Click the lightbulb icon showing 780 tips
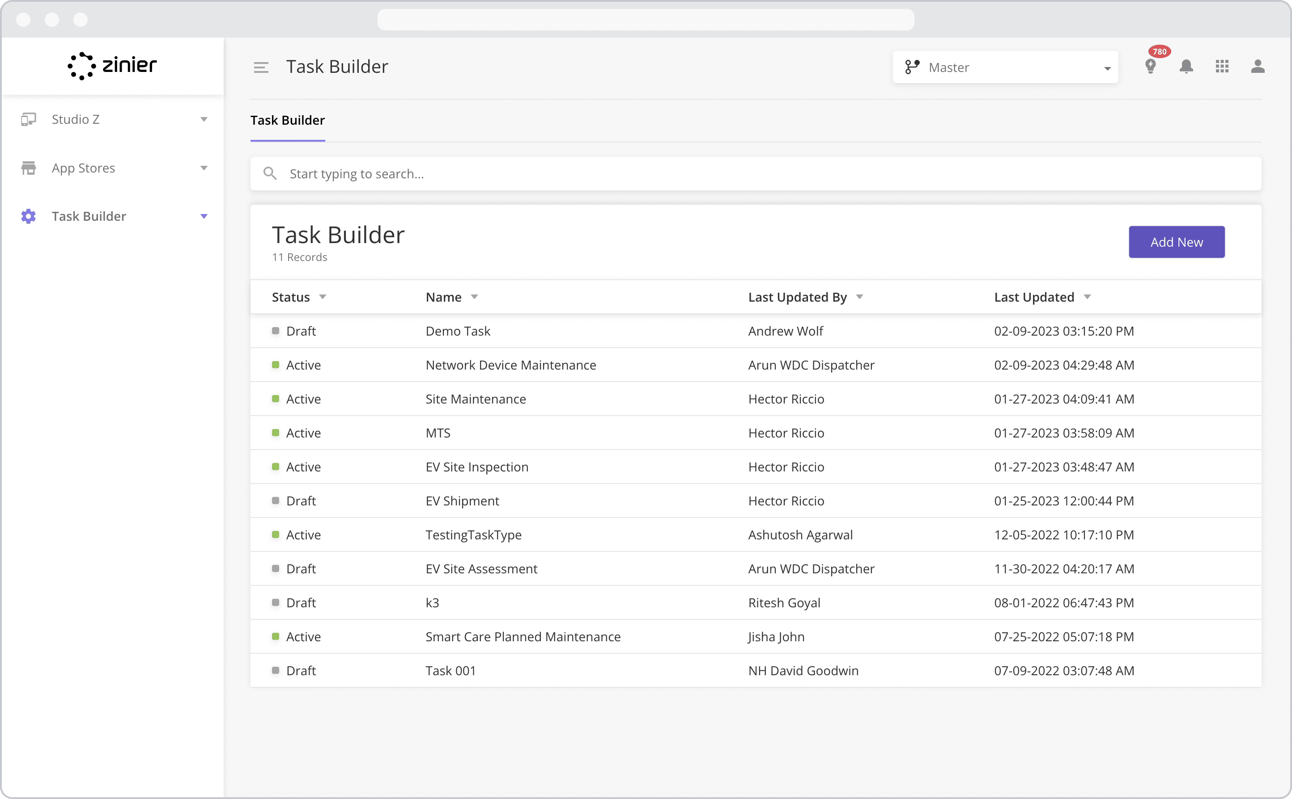 pyautogui.click(x=1151, y=66)
